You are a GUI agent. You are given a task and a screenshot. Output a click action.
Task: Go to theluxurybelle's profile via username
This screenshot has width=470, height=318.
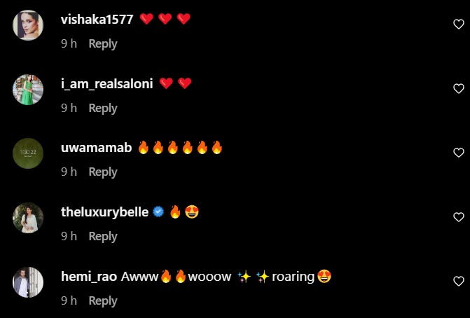[x=104, y=212]
